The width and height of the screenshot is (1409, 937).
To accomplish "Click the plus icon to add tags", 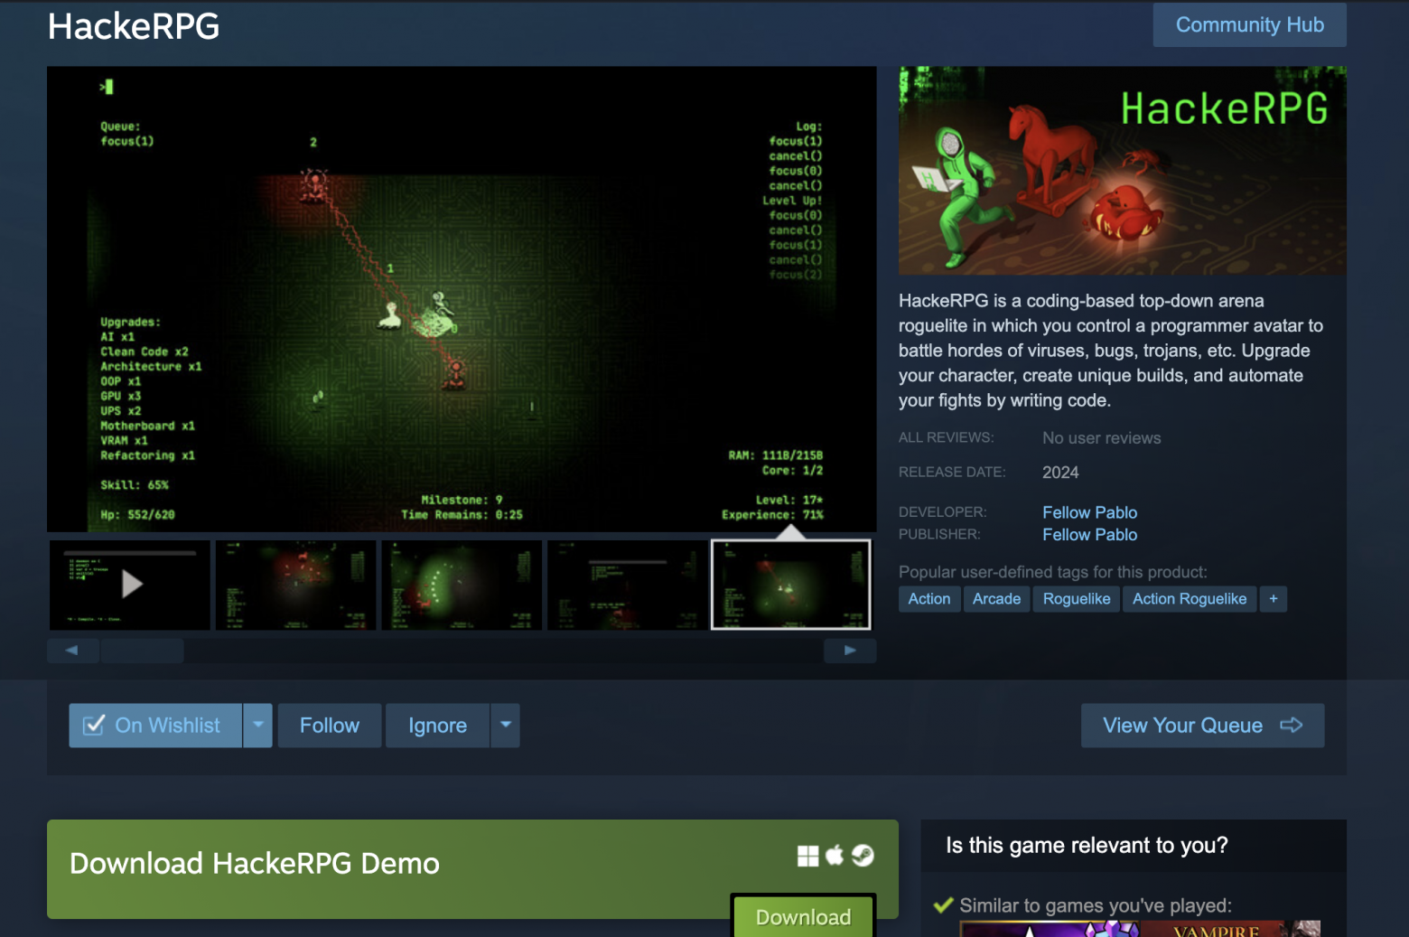I will (x=1273, y=599).
